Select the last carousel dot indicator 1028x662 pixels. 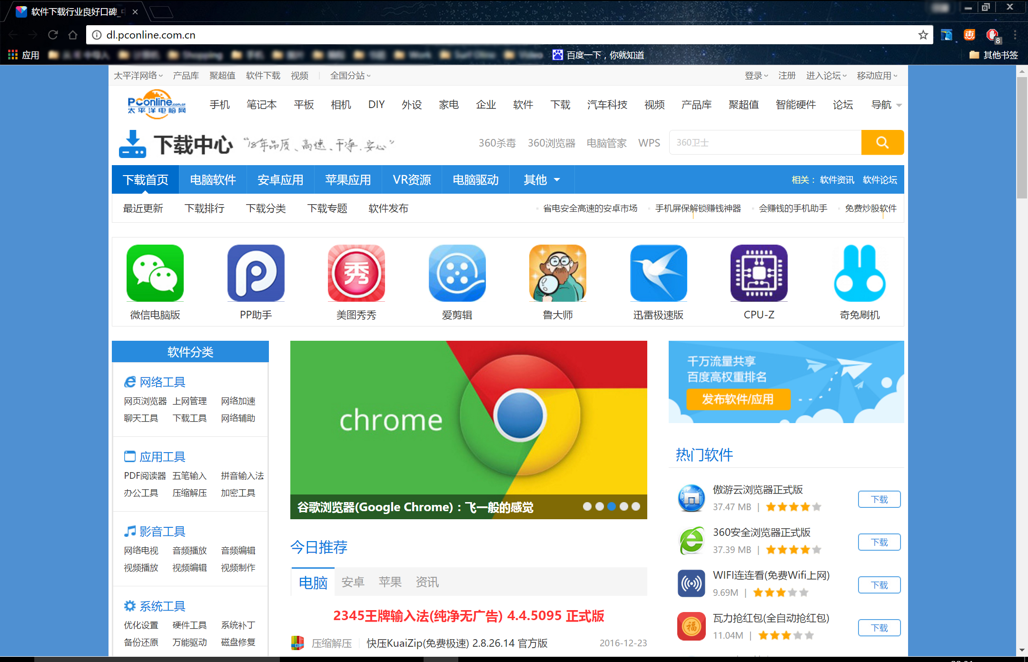636,506
